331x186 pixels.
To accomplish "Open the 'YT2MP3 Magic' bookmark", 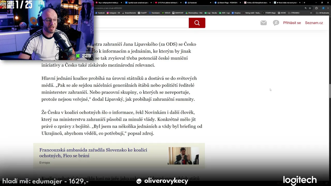I will (x=269, y=13).
